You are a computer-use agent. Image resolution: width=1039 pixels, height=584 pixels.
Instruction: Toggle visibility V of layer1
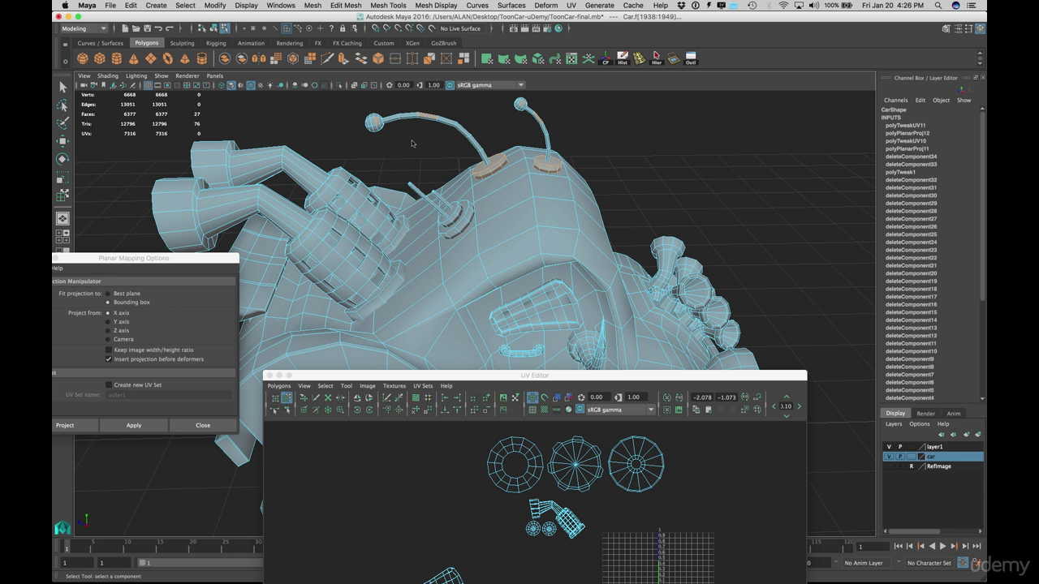[889, 447]
